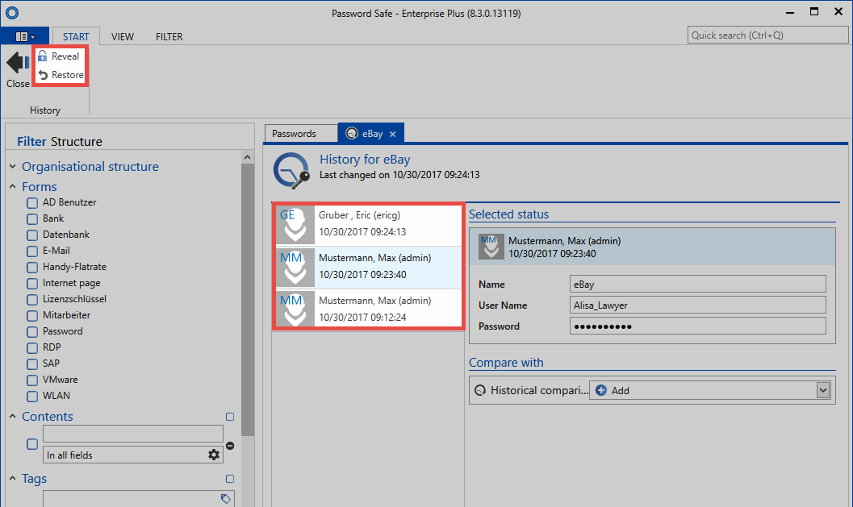Close the eBay tab
The height and width of the screenshot is (507, 853).
393,134
